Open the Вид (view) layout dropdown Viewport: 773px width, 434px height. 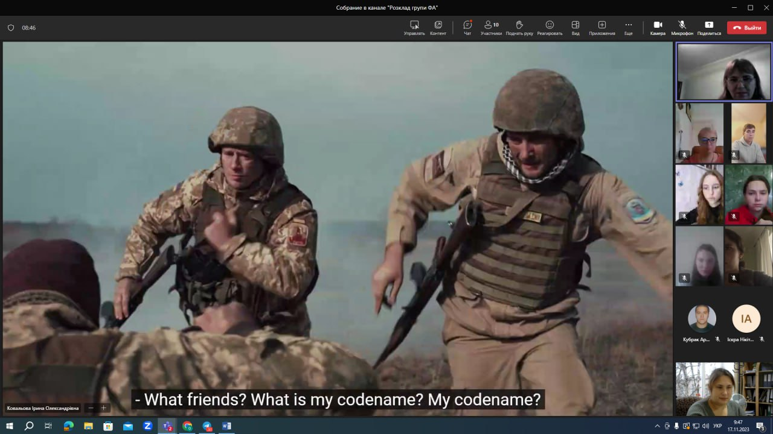click(x=576, y=27)
